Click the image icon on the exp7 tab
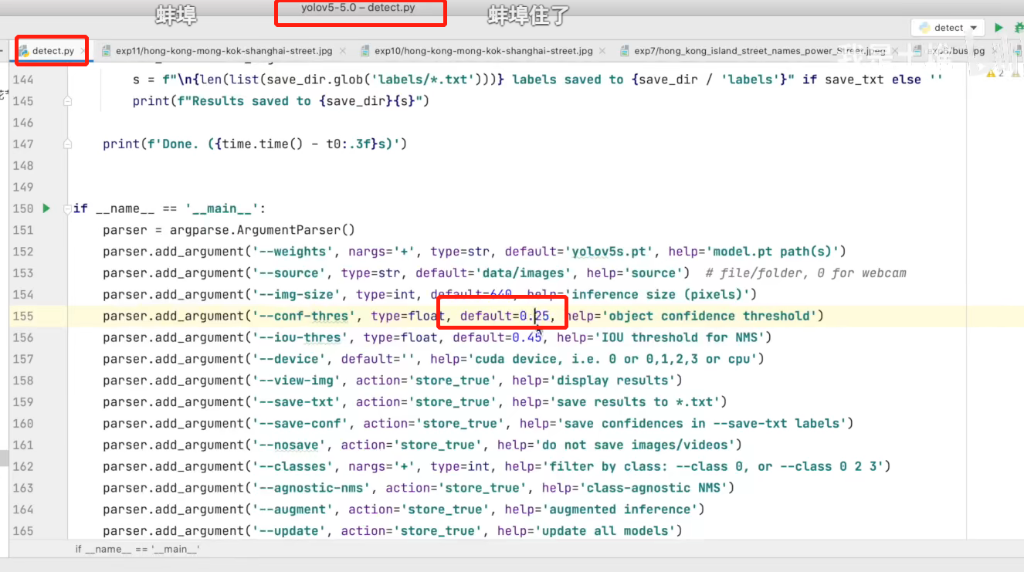1024x572 pixels. tap(626, 51)
